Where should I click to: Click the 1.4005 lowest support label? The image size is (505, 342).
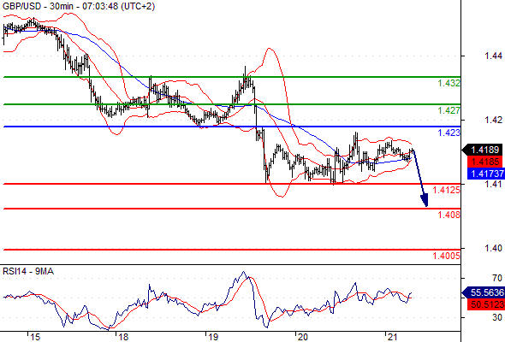tap(447, 256)
